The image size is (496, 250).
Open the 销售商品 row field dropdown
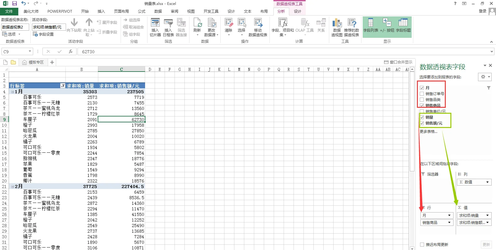pos(449,222)
